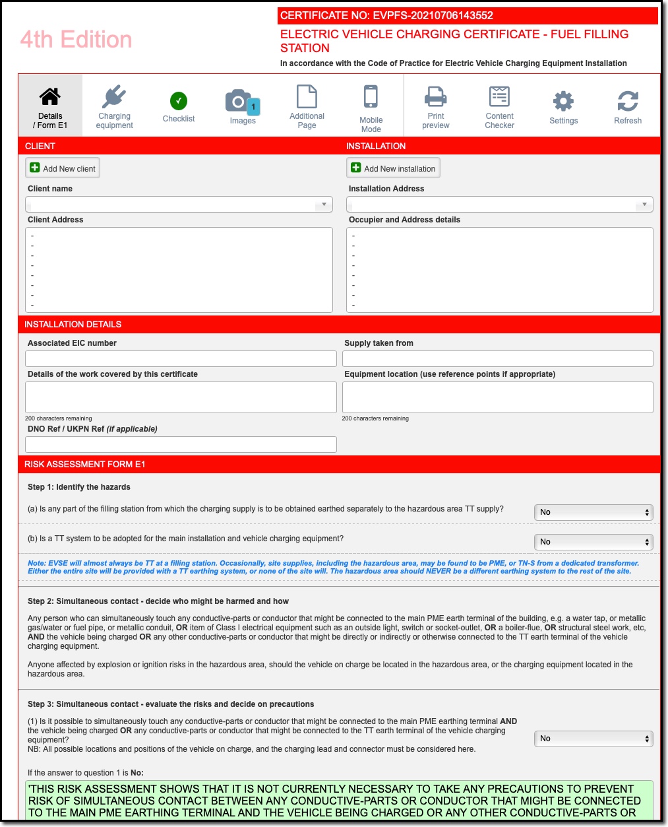Select the Checklist icon

tap(178, 106)
